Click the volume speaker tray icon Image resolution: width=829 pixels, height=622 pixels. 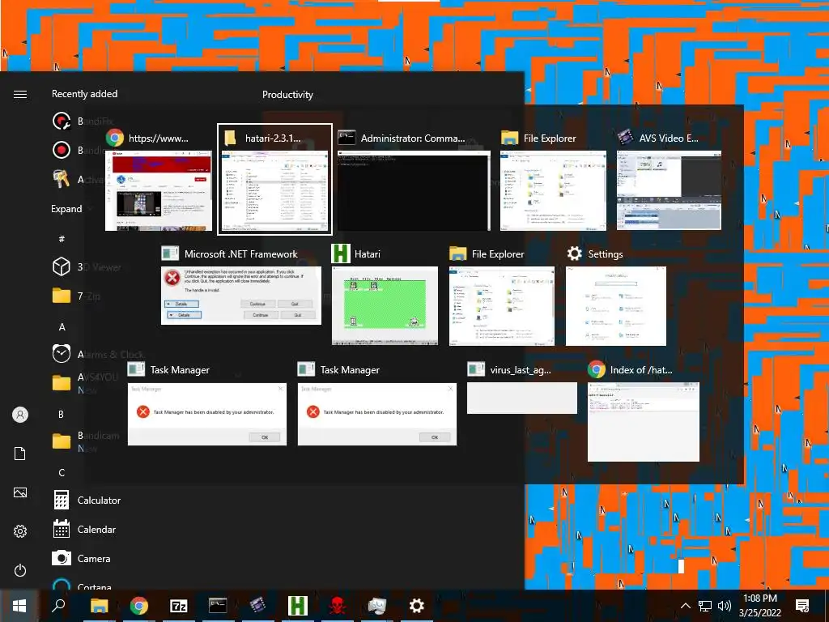click(x=725, y=606)
